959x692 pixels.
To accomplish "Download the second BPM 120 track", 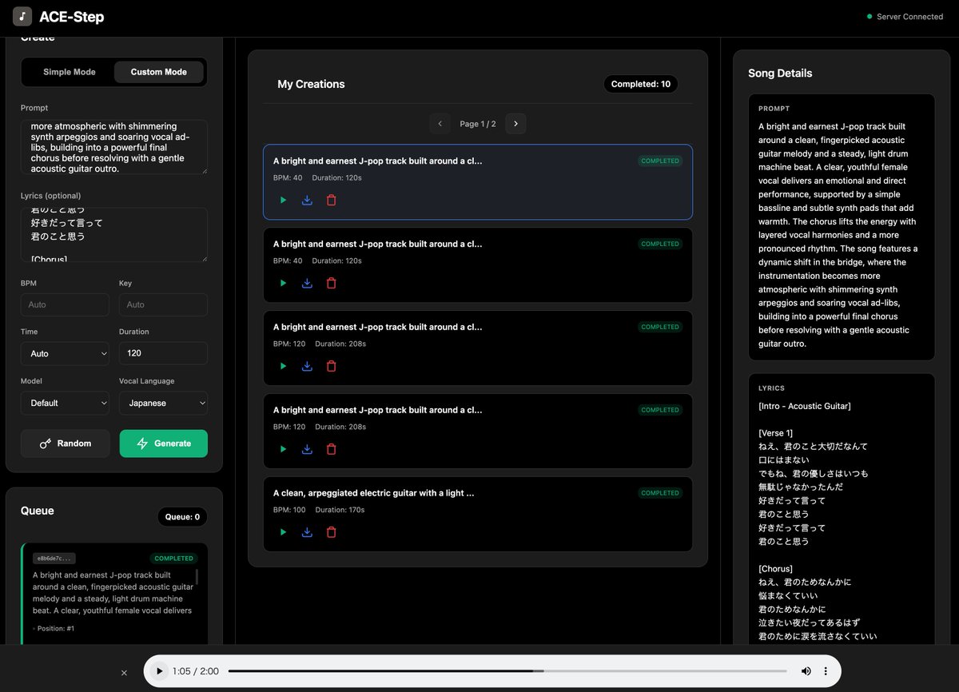I will 307,449.
